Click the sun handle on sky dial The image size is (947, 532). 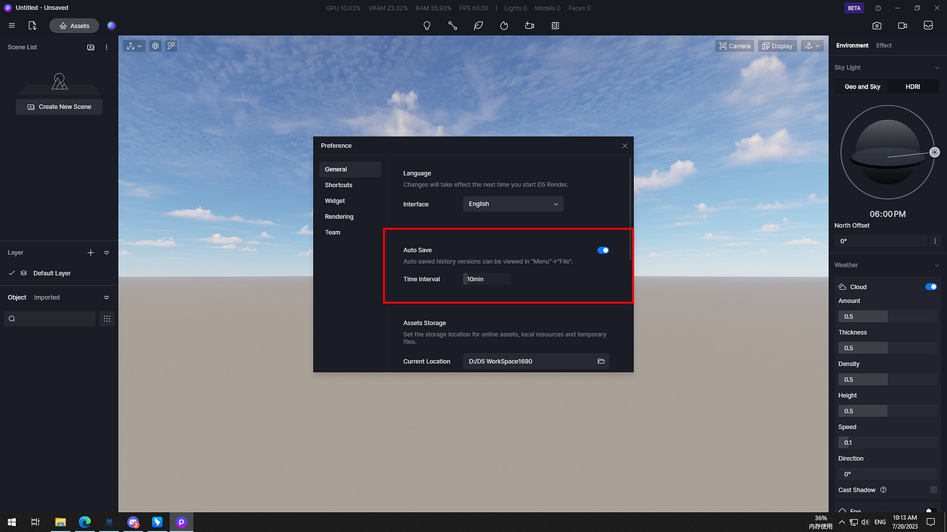[935, 152]
